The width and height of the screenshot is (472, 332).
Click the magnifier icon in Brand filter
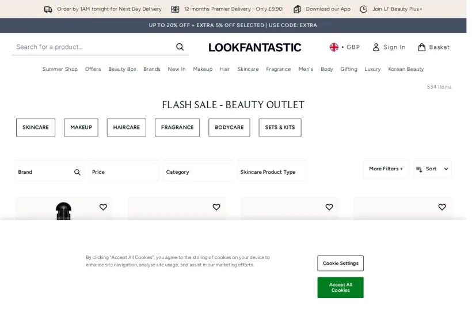[x=77, y=172]
